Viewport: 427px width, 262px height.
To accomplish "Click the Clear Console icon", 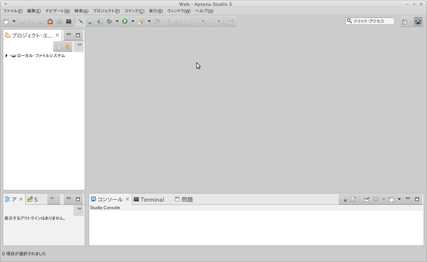I will tap(344, 200).
